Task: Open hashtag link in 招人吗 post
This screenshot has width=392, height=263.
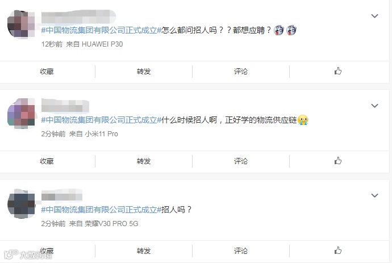Action: click(x=101, y=210)
